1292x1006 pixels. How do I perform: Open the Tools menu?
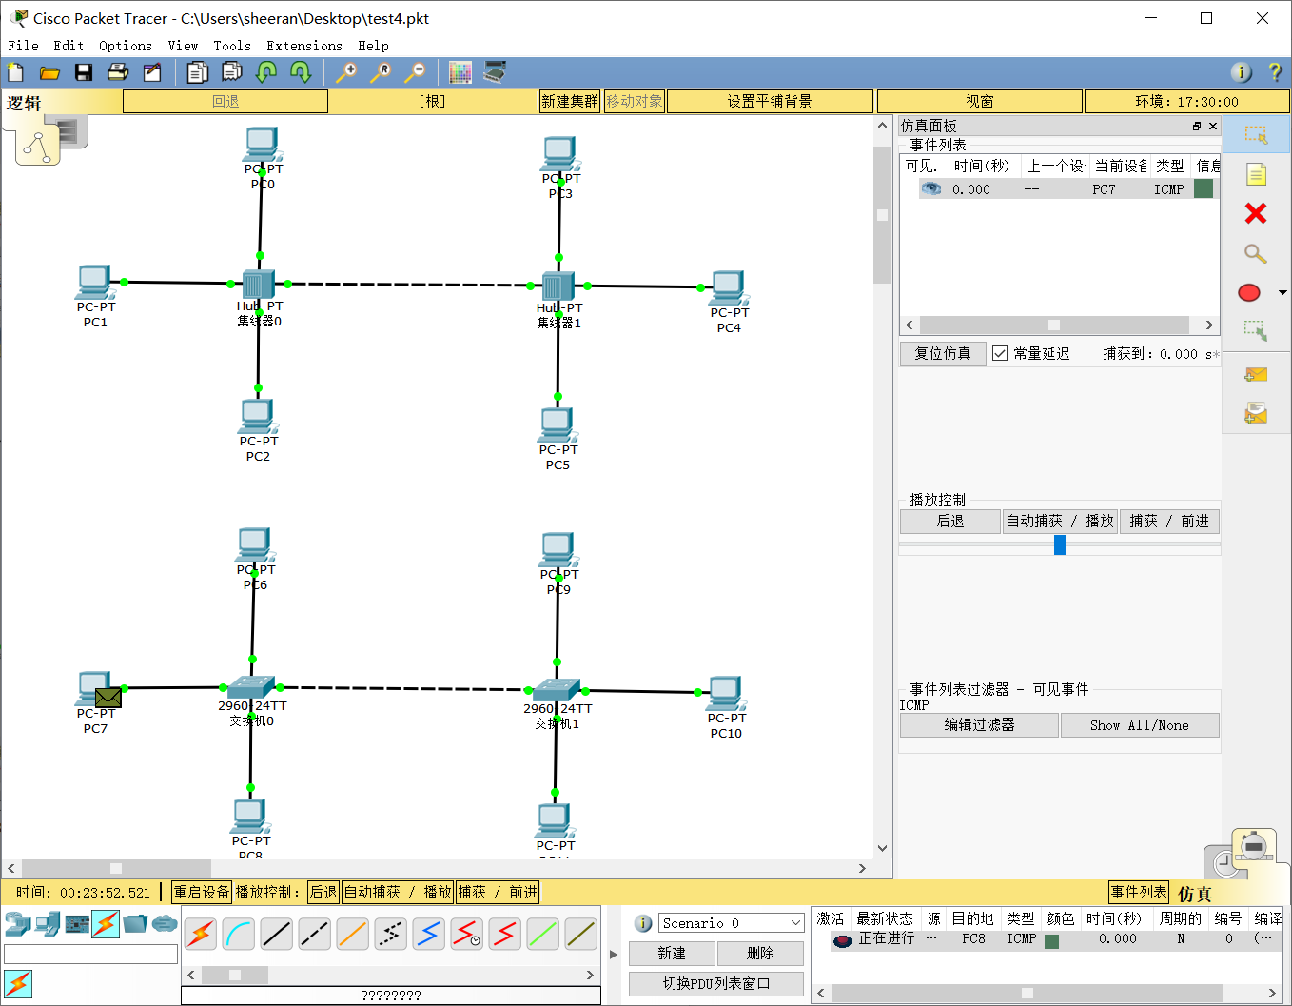click(232, 46)
